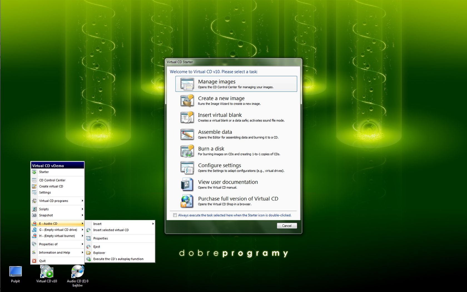
Task: Select Starter in the tray menu
Action: pyautogui.click(x=58, y=172)
